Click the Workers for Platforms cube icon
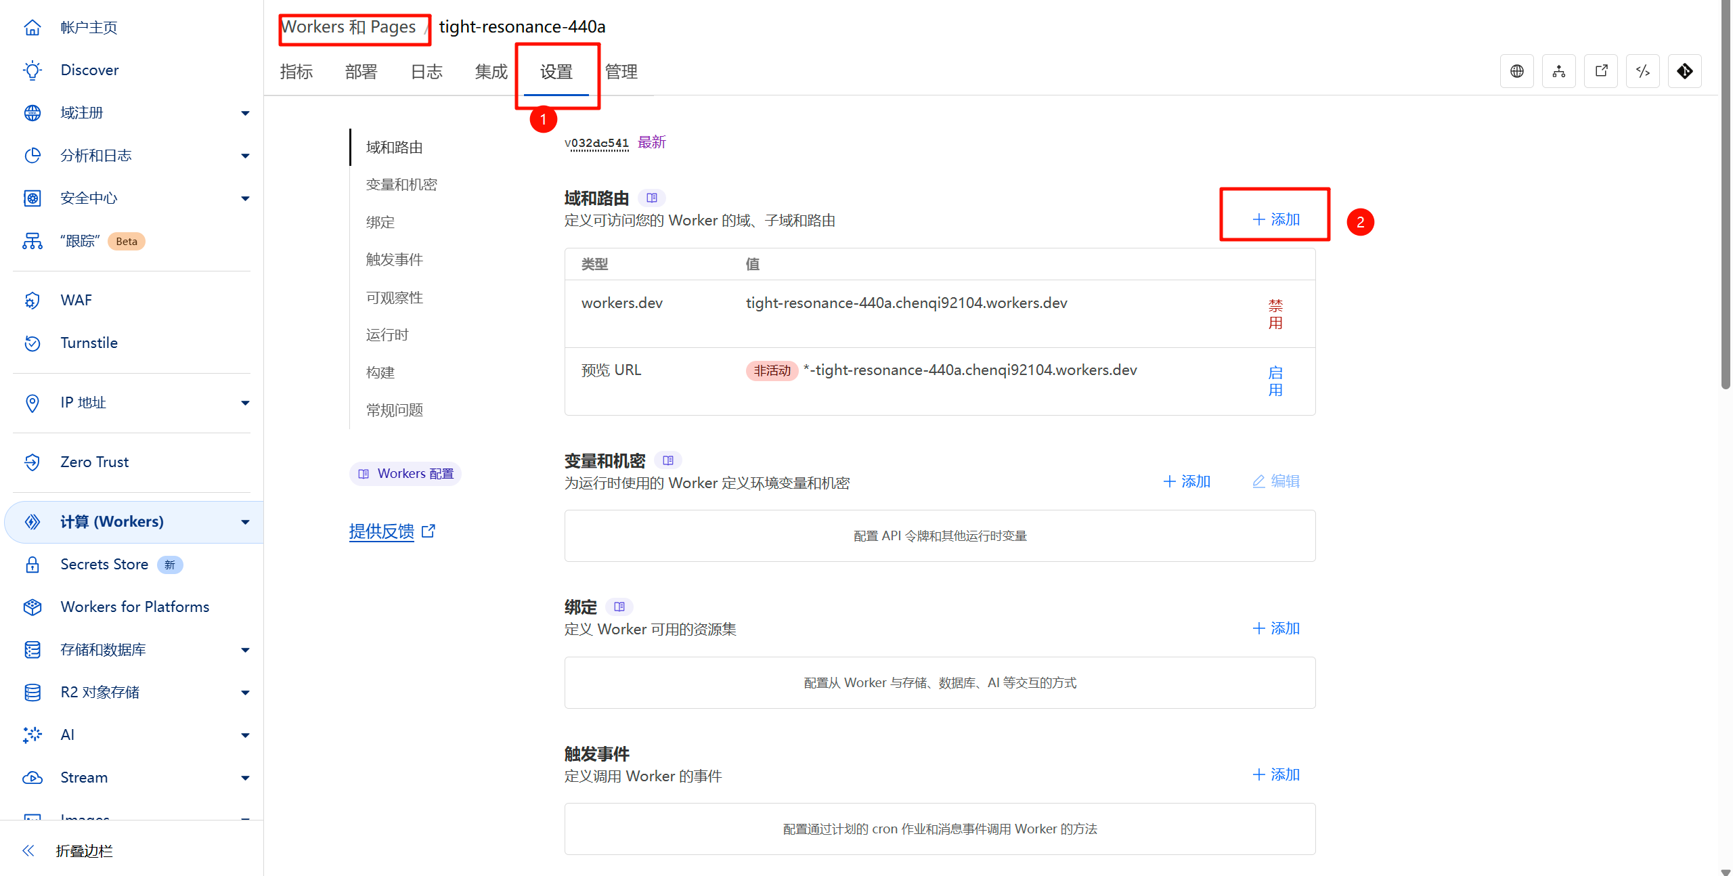This screenshot has width=1733, height=876. [32, 607]
